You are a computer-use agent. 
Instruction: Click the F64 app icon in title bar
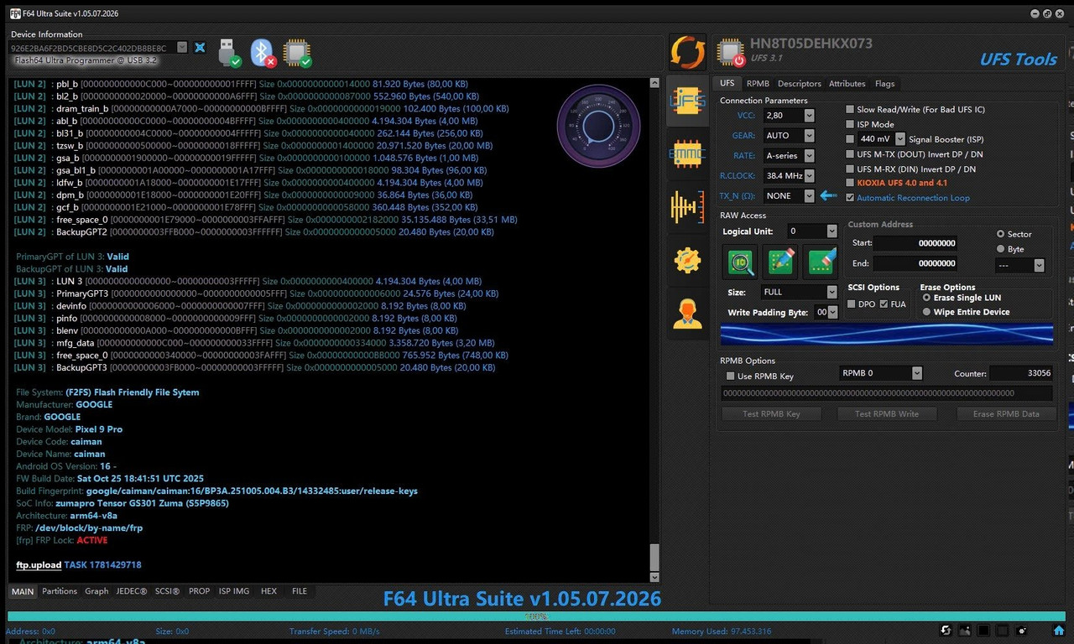click(15, 13)
